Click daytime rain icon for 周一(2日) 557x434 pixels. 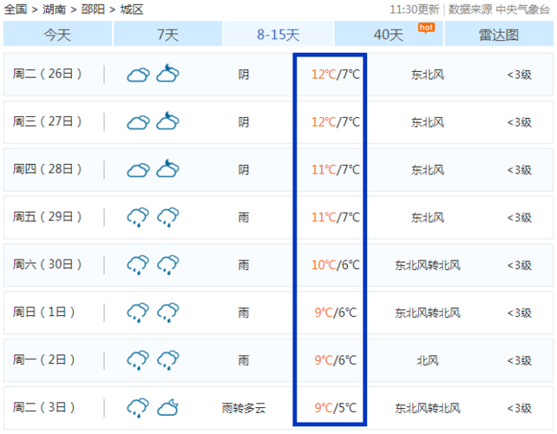(x=138, y=360)
